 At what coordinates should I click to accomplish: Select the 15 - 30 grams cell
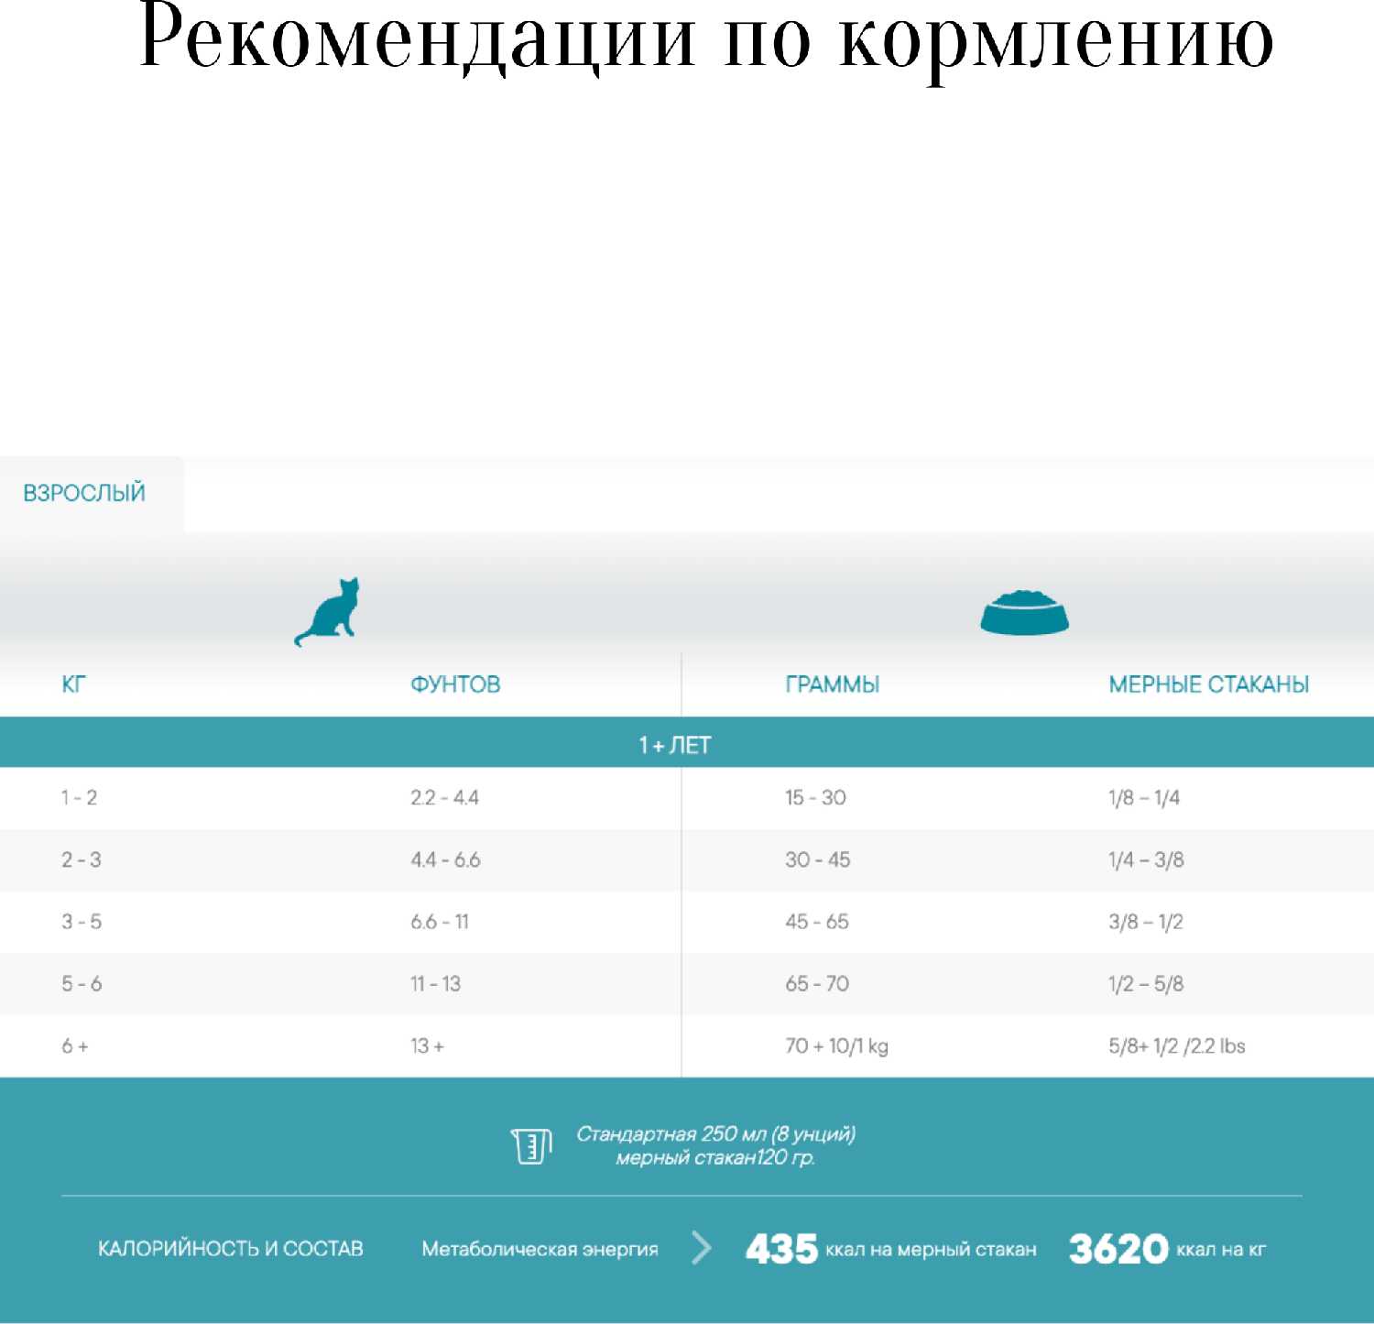coord(815,797)
